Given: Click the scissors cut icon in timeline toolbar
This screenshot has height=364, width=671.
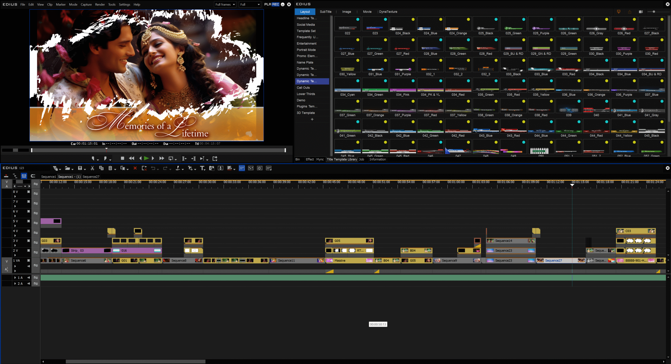Looking at the screenshot, I should (x=92, y=168).
